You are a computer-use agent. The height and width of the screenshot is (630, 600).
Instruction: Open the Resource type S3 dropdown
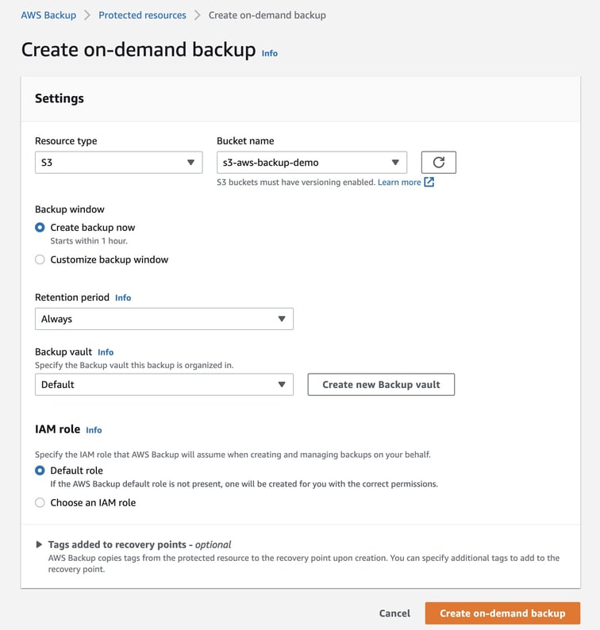tap(118, 163)
